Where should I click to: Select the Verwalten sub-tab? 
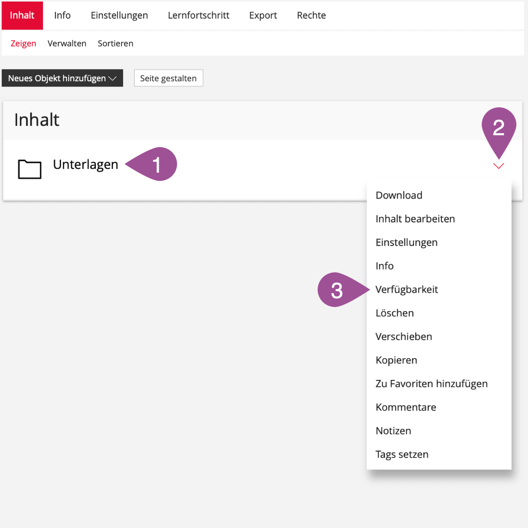67,43
